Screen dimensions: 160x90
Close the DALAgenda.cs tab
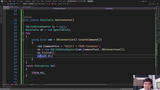[x=12, y=7]
